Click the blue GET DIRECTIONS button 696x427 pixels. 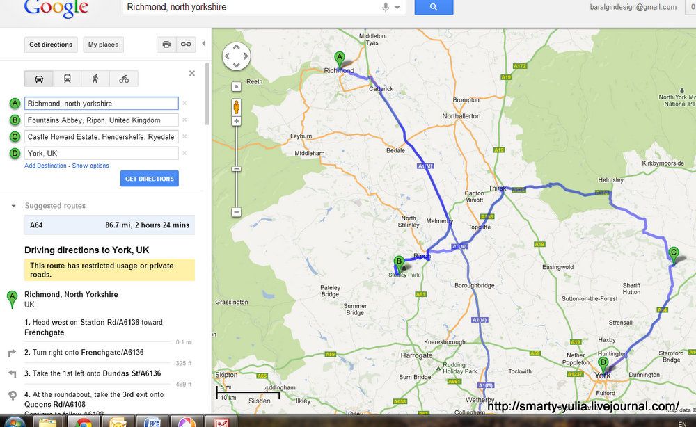coord(150,179)
